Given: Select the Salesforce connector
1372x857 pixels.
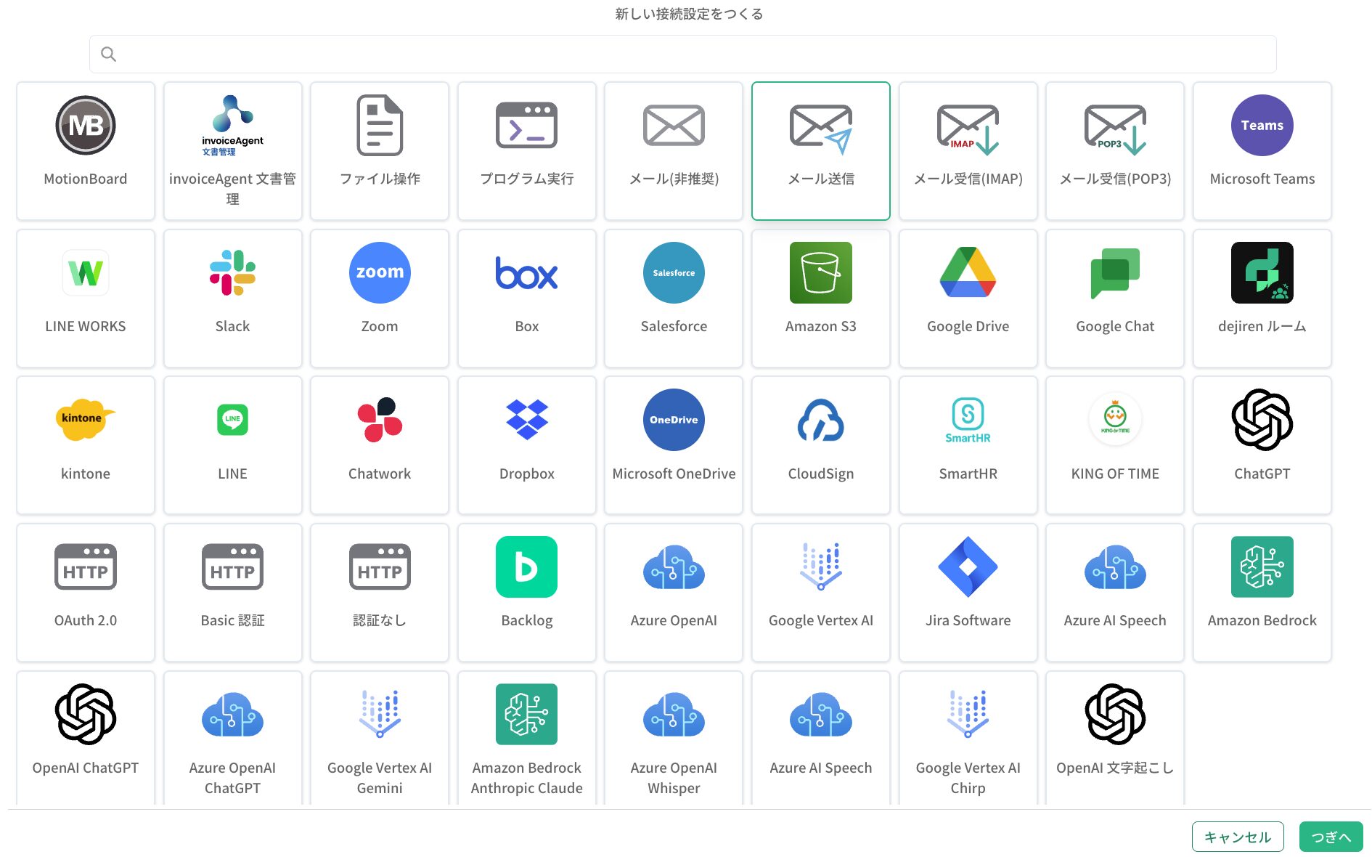Looking at the screenshot, I should coord(674,298).
